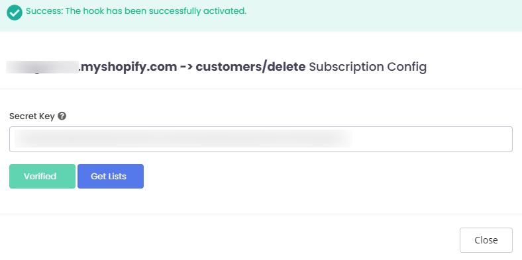Click the empty area of the success banner

383,16
